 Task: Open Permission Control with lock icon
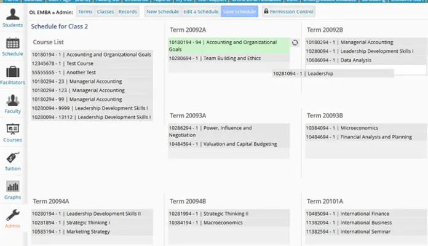(x=288, y=12)
